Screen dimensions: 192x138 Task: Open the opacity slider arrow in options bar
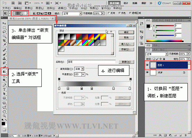pyautogui.click(x=103, y=13)
